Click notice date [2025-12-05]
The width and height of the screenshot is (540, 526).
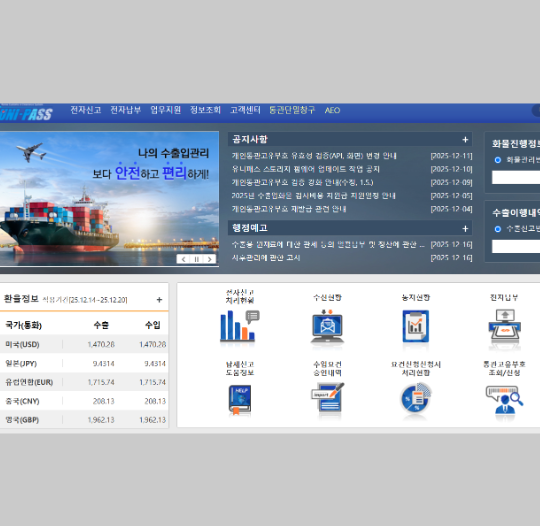451,196
